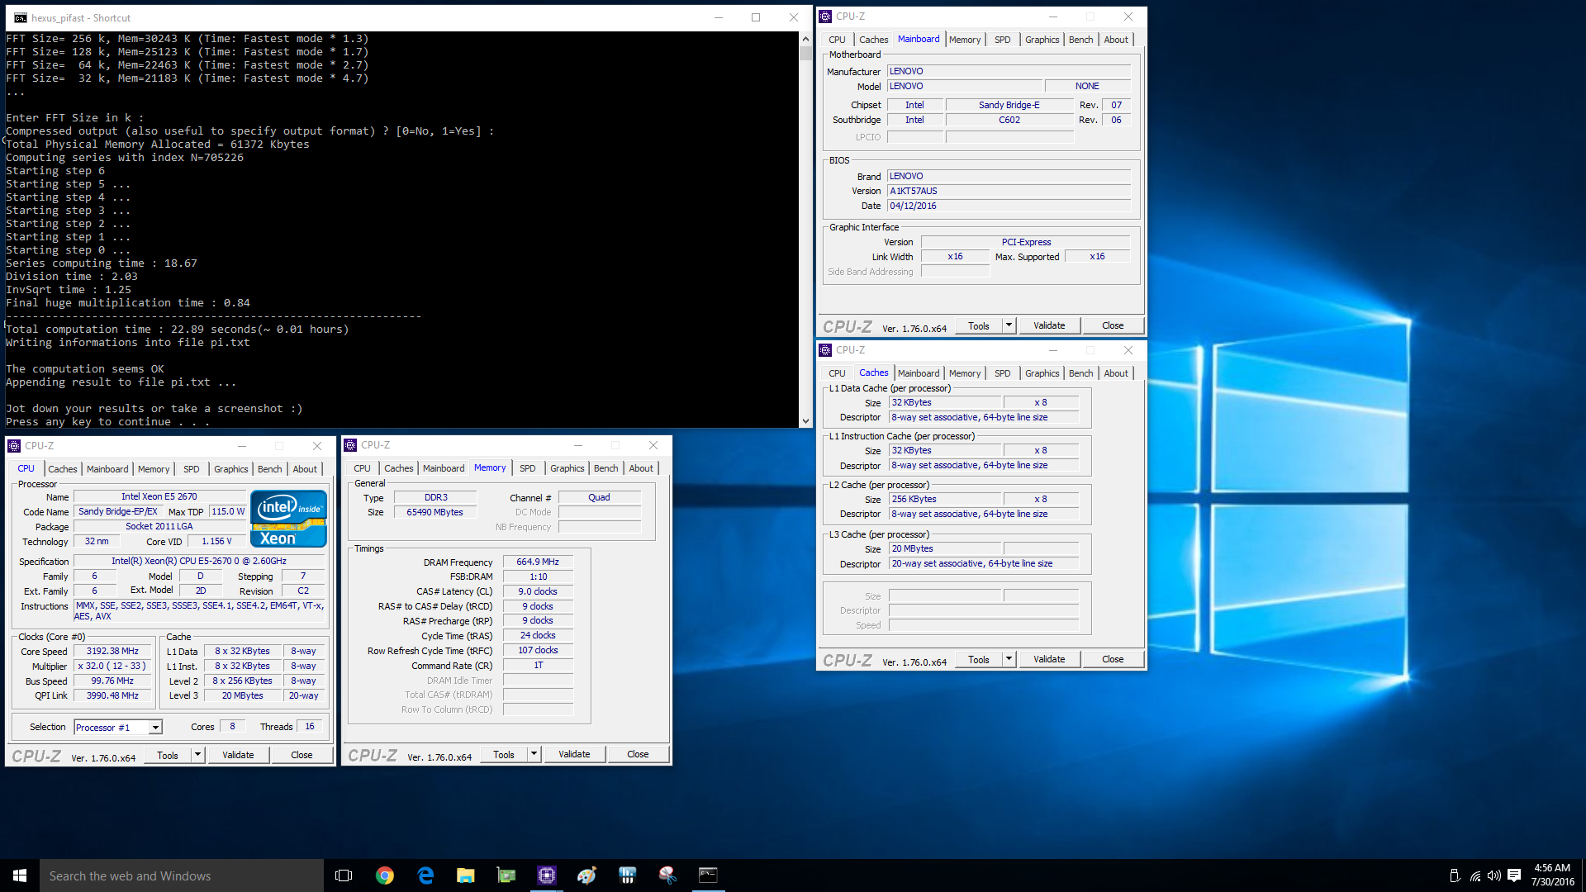Click Close button in Memory CPU-Z window

point(638,754)
